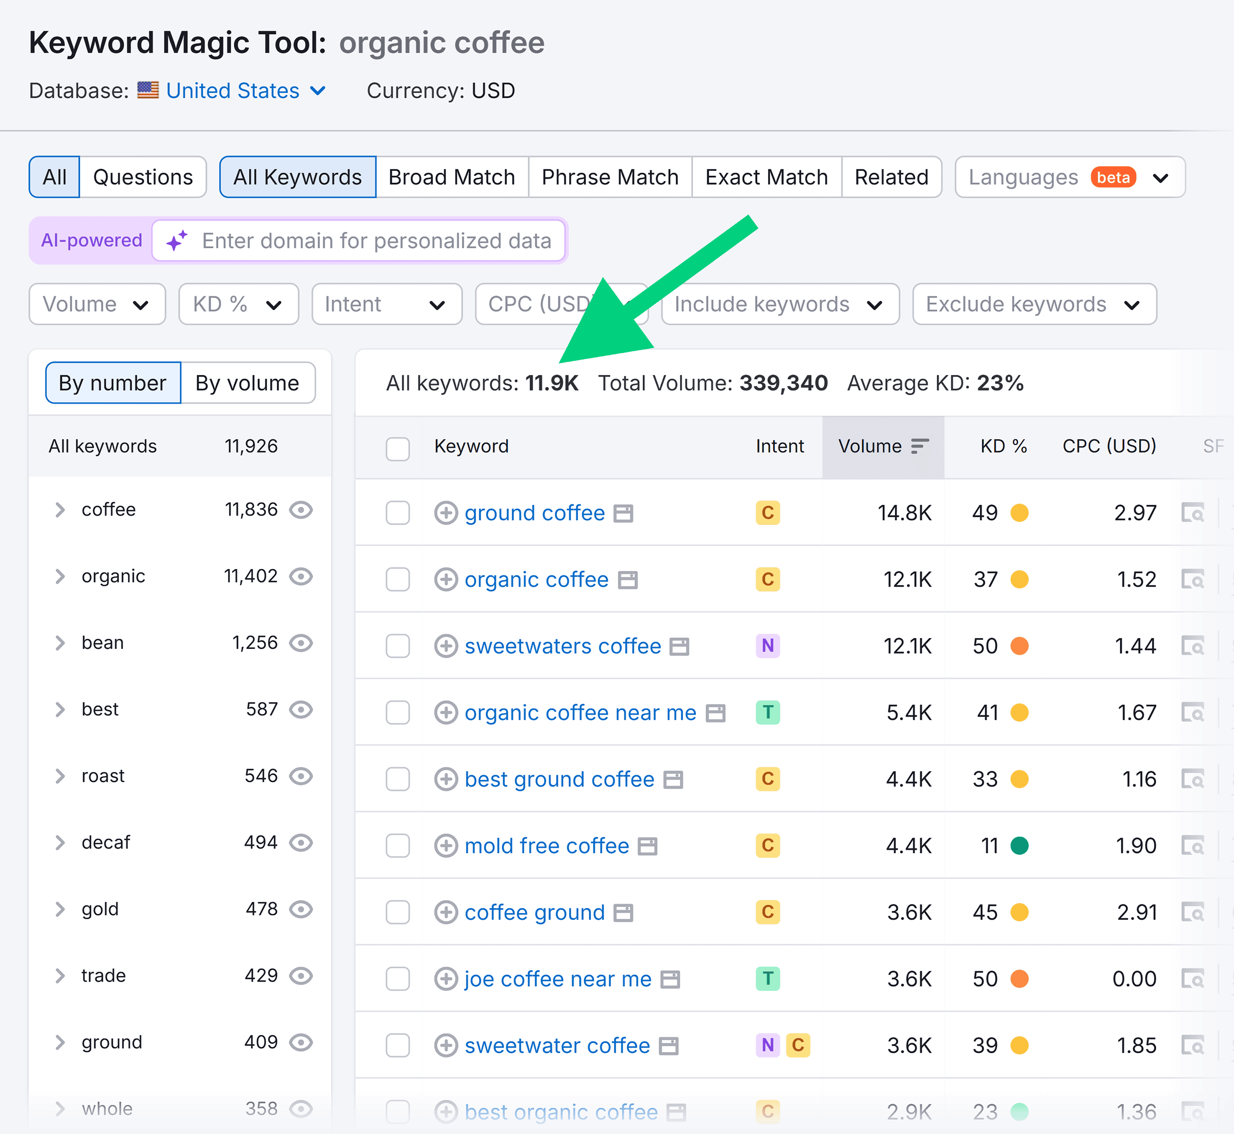Open SERP snapshot icon beside 'organic coffee'
Image resolution: width=1234 pixels, height=1134 pixels.
click(x=627, y=580)
